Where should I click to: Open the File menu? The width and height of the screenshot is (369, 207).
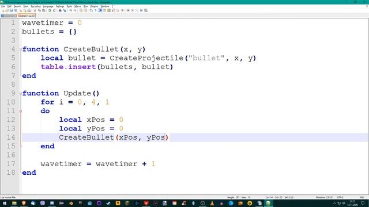pos(3,6)
